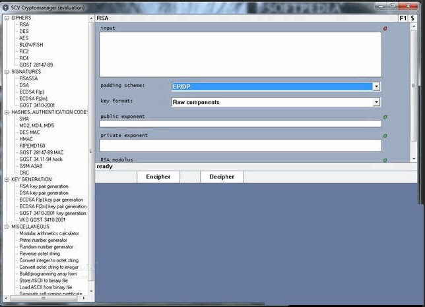Click the public exponent field
425x307 pixels.
pos(240,124)
